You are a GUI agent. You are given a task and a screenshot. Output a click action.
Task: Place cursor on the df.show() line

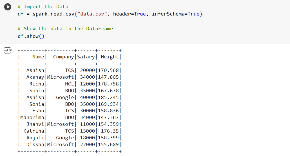click(31, 36)
